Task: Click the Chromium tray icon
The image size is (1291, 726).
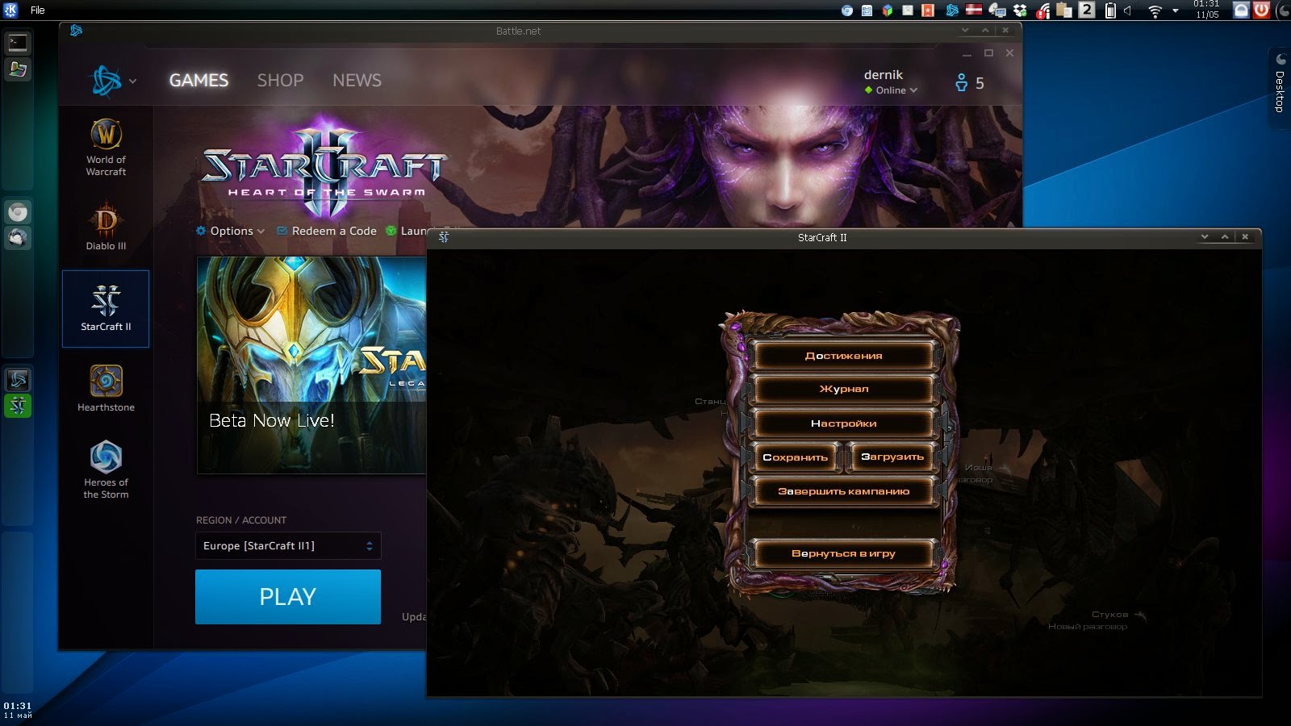Action: click(x=846, y=10)
